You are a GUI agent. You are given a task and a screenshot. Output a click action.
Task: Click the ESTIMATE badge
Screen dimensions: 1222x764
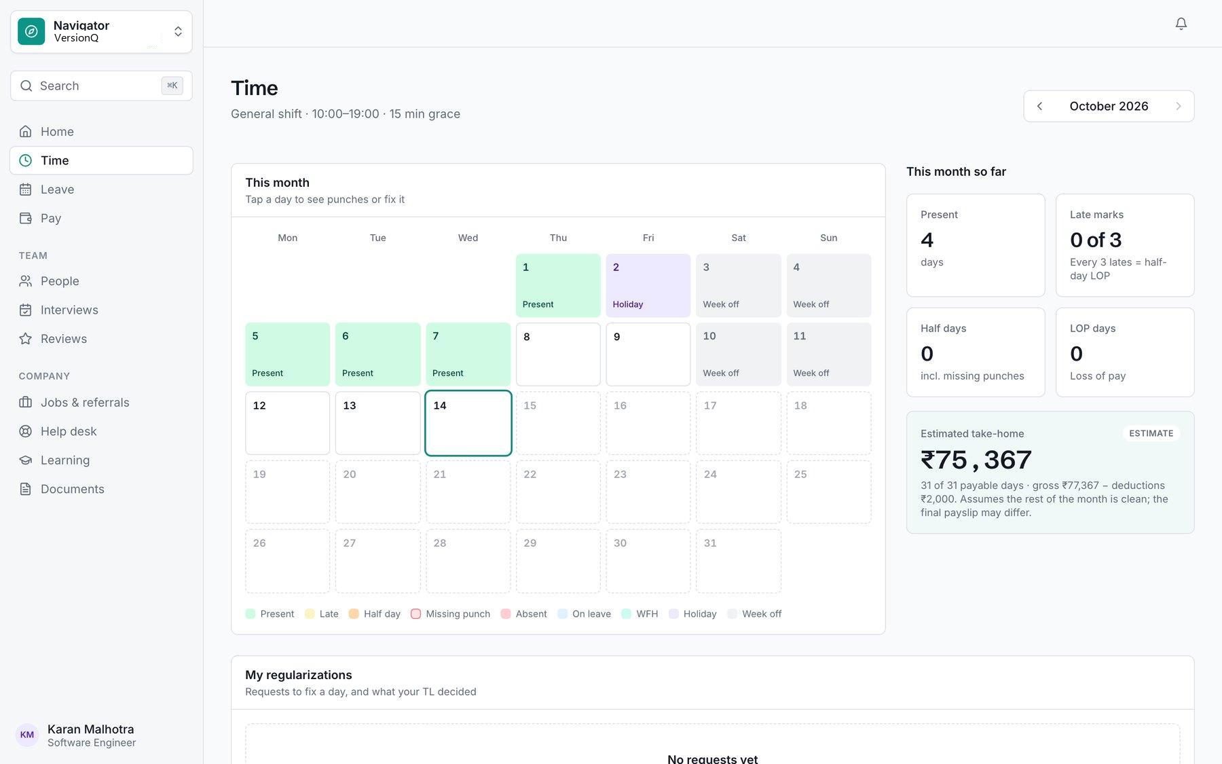click(1151, 433)
